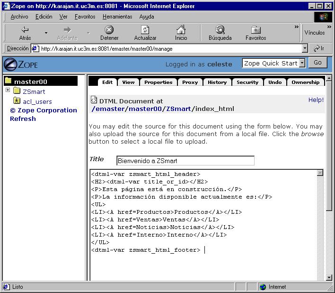The height and width of the screenshot is (293, 335).
Task: Open the master00 path link
Action: coord(145,109)
